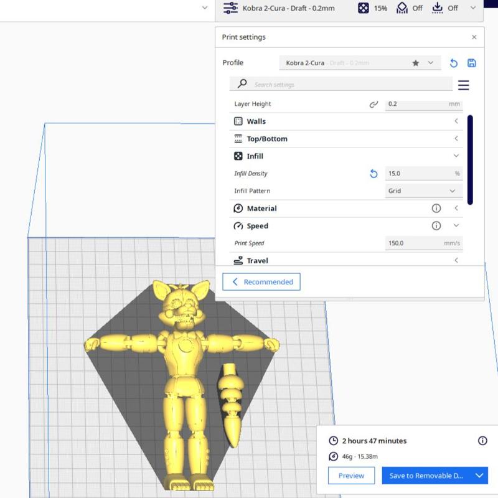Click the clock print time icon
This screenshot has height=498, width=498.
point(333,441)
